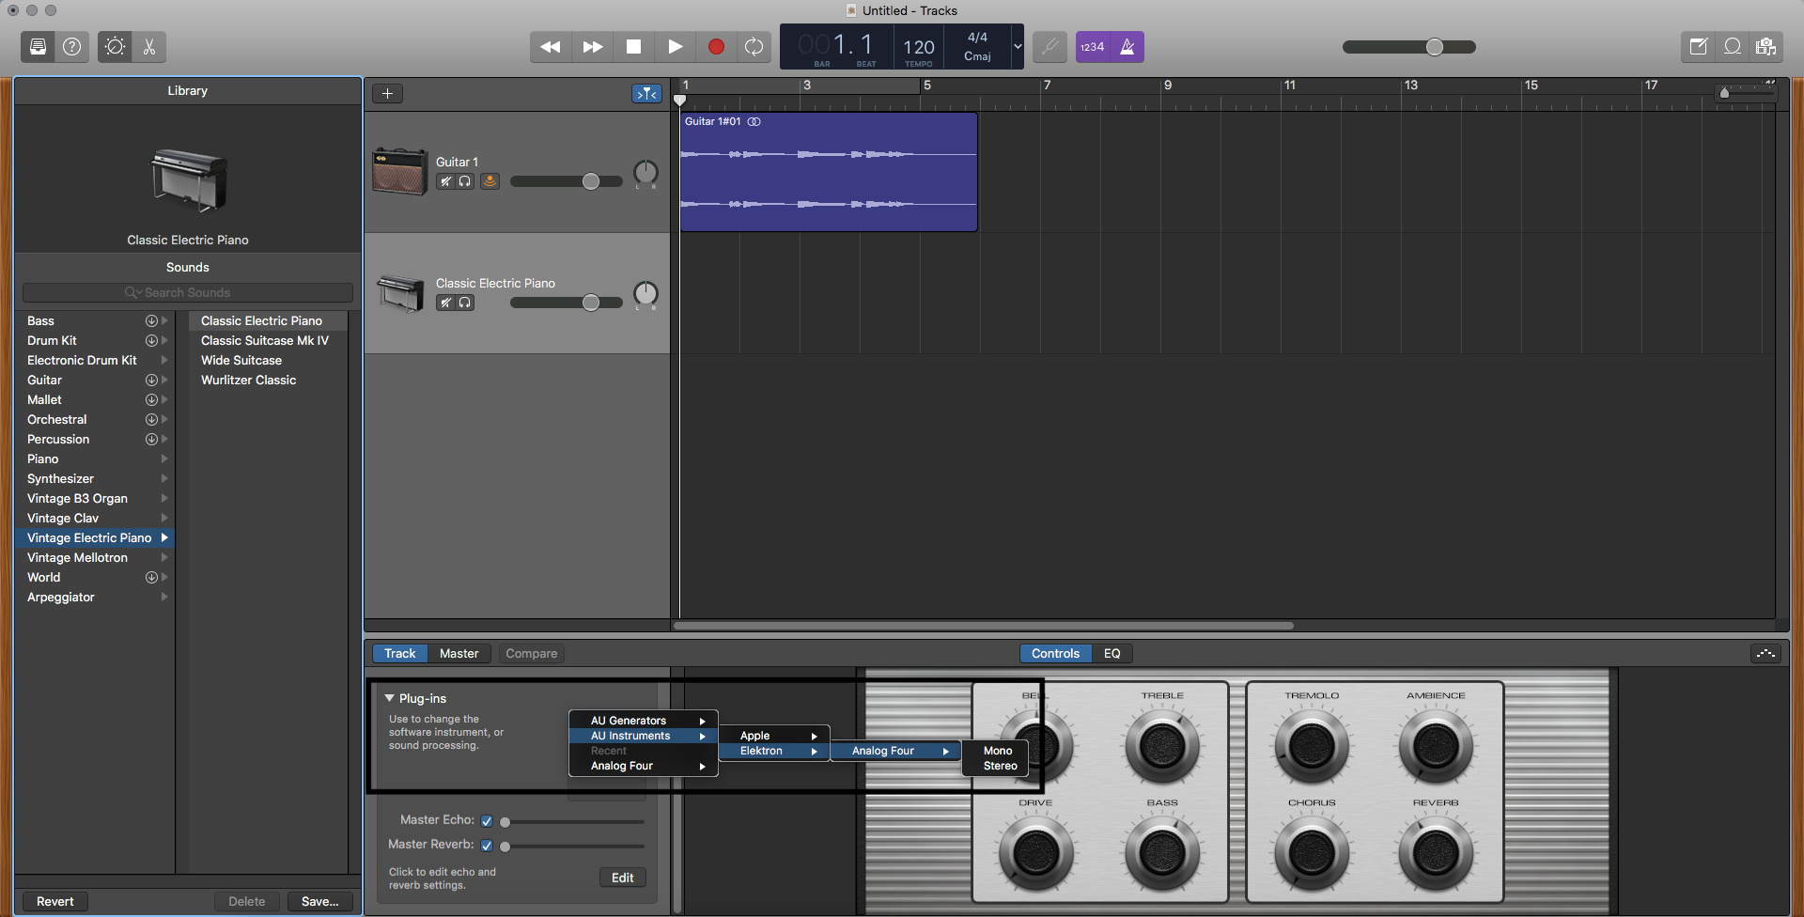This screenshot has height=917, width=1804.
Task: Click the Search Sounds field
Action: point(188,293)
